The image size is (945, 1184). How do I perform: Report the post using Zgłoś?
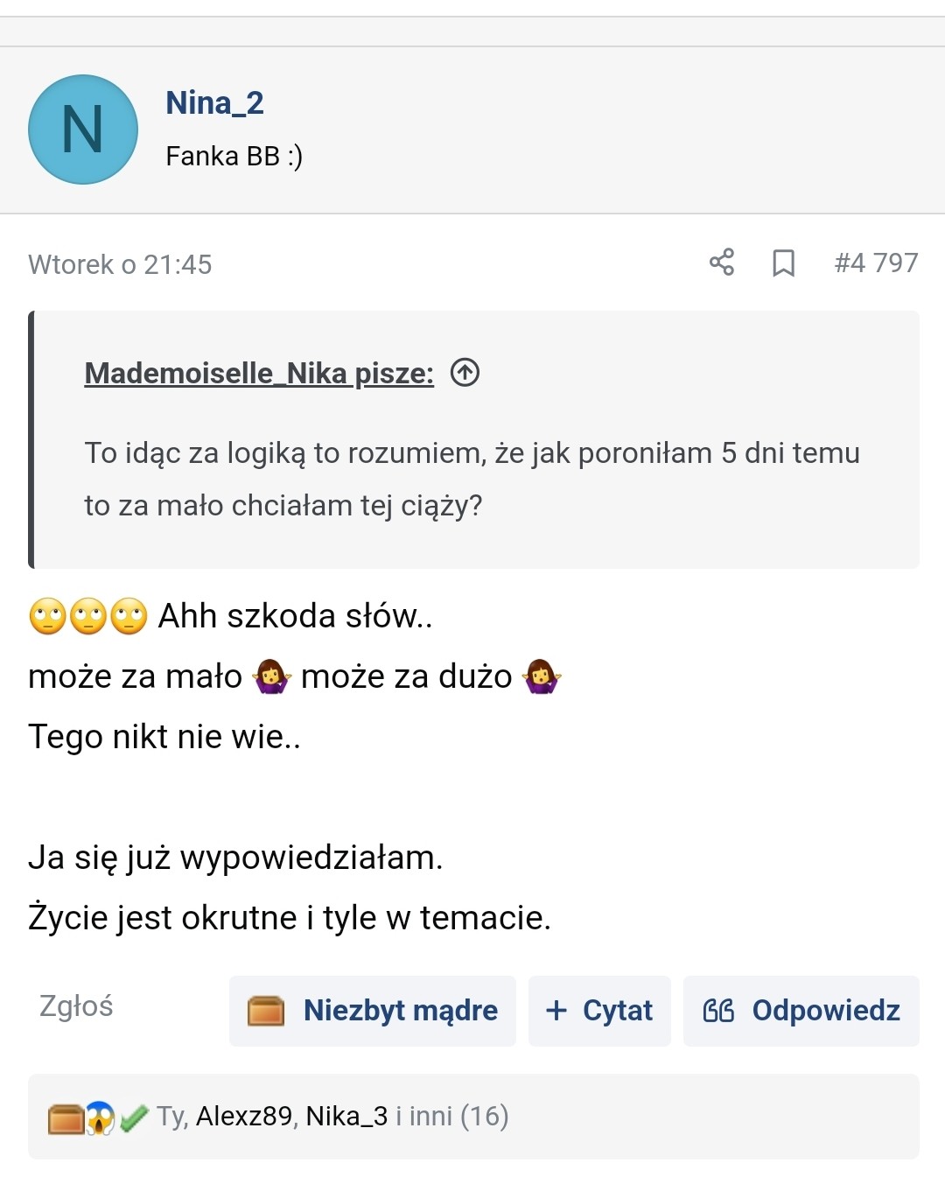coord(76,1006)
